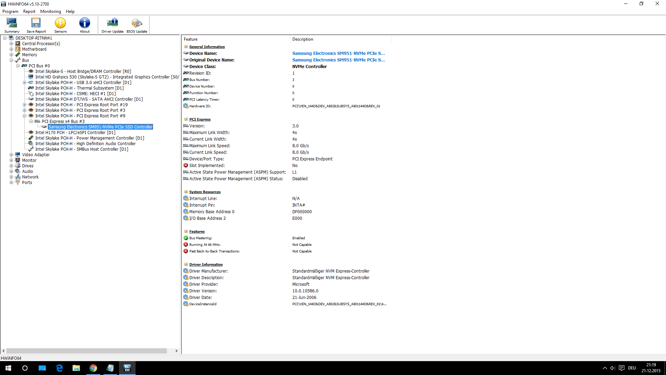Select Intel Skylake-S Host Bridge/DRAM Controller
Viewport: 666px width, 375px height.
pos(83,72)
